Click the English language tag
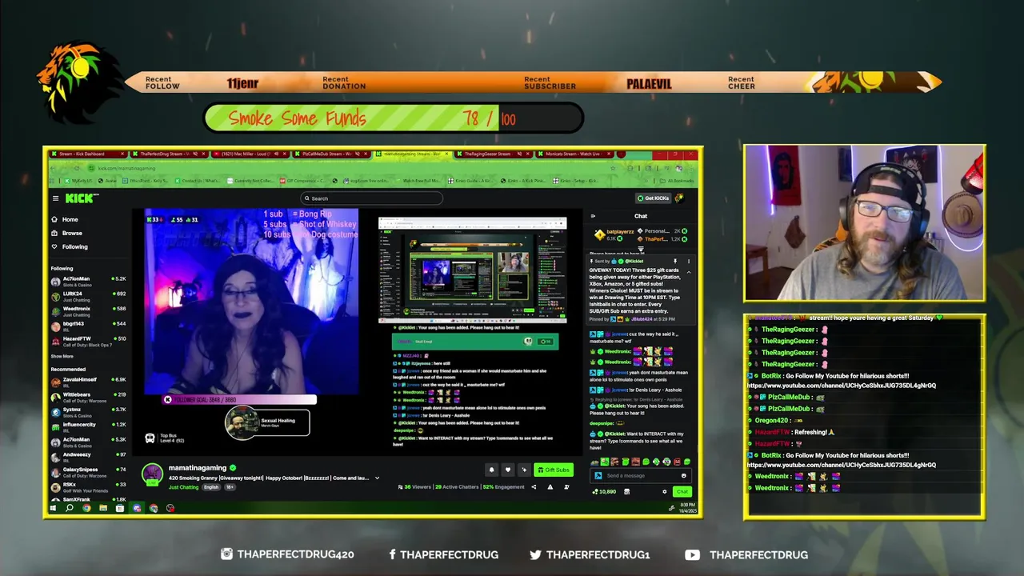The height and width of the screenshot is (576, 1024). pos(211,487)
